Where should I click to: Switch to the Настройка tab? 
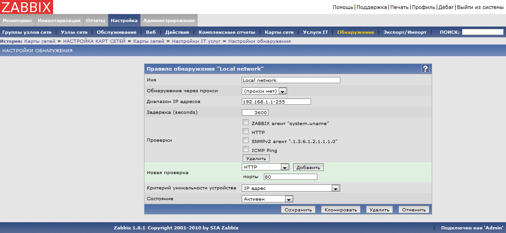coord(124,20)
